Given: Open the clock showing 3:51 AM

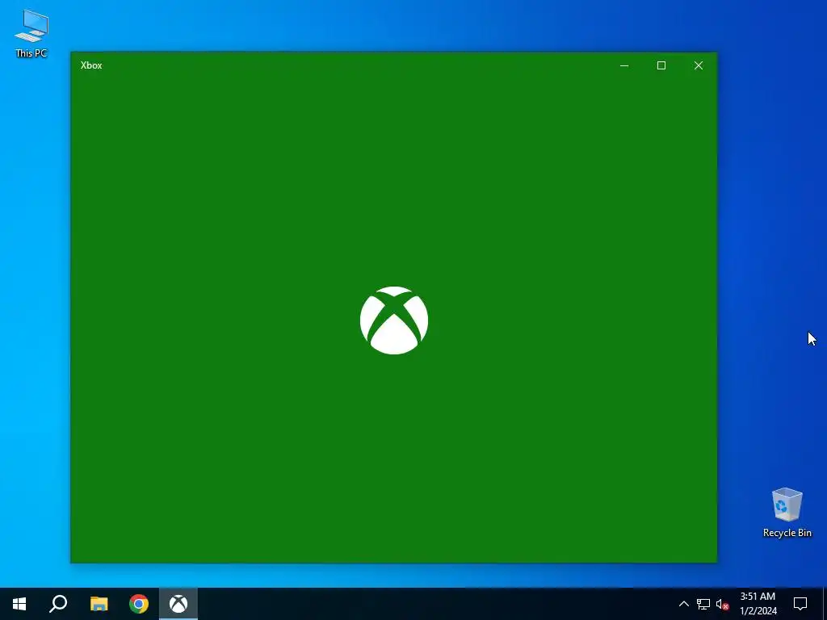Looking at the screenshot, I should pyautogui.click(x=758, y=604).
